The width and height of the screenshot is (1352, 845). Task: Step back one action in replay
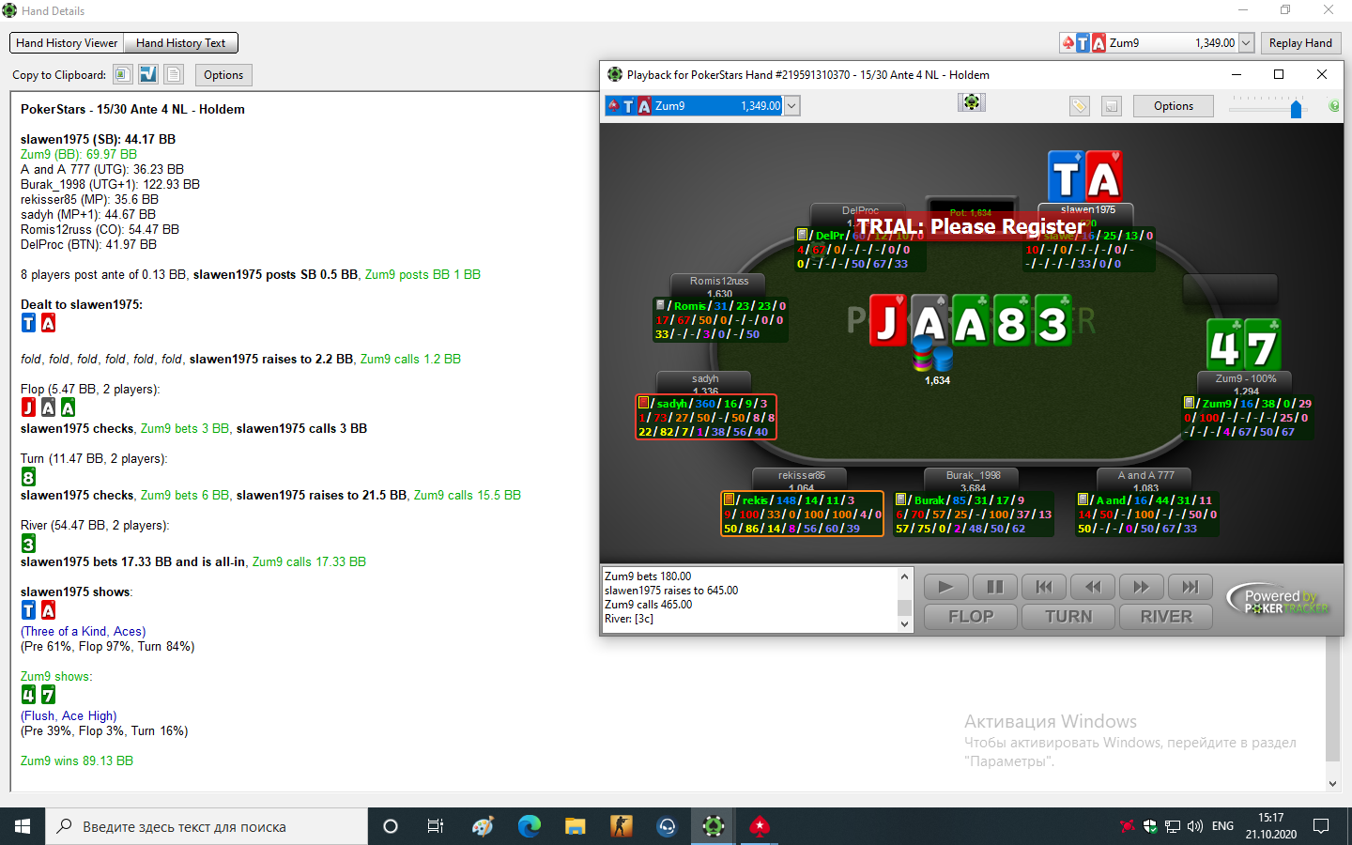(x=1093, y=587)
